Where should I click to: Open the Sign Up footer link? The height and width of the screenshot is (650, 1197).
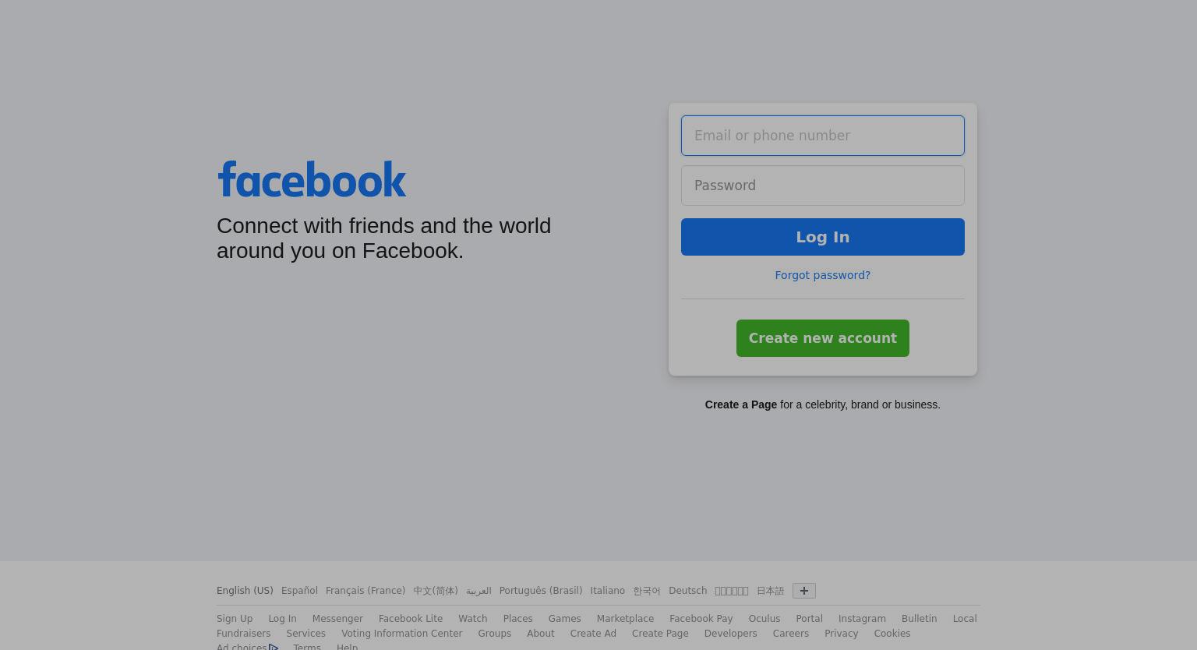tap(235, 619)
